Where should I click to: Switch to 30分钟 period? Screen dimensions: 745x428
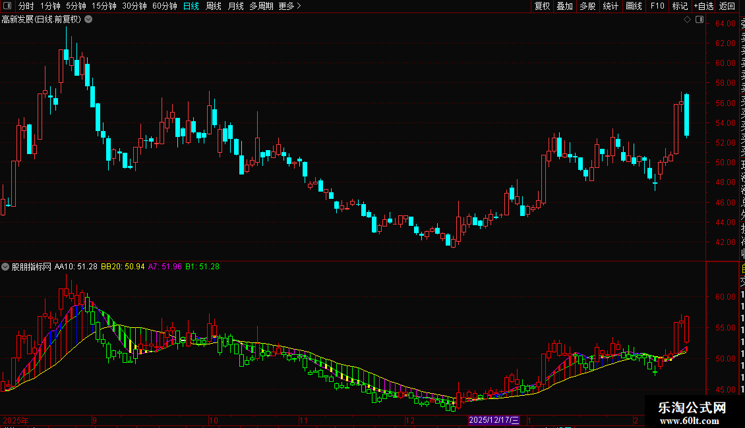pos(134,6)
